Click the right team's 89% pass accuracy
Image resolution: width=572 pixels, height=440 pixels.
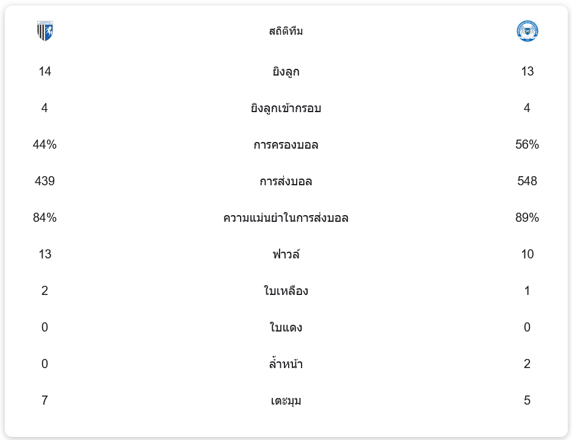click(x=527, y=218)
